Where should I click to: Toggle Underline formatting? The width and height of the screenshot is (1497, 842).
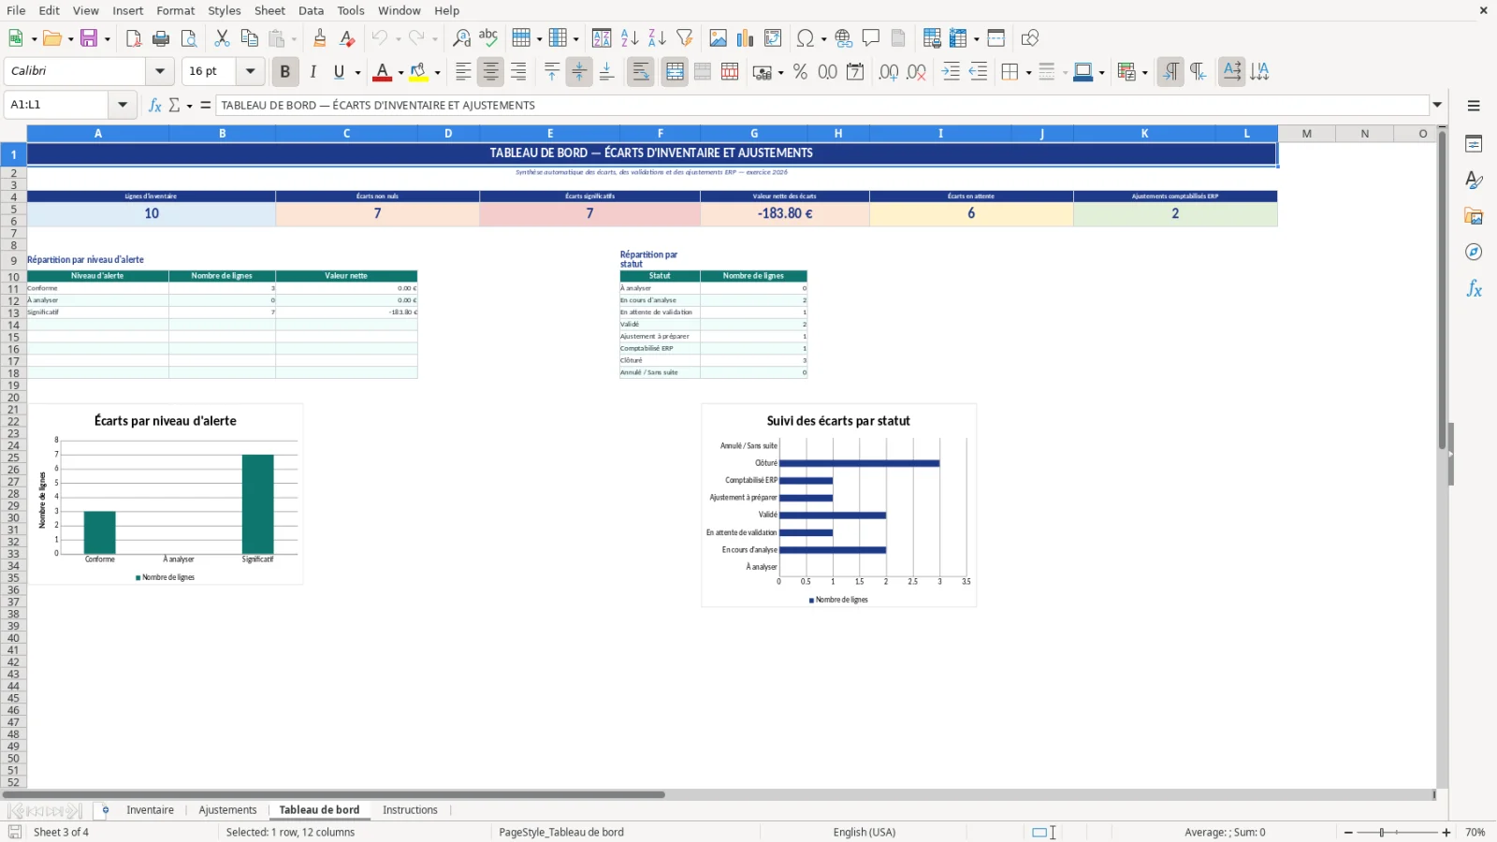[340, 72]
